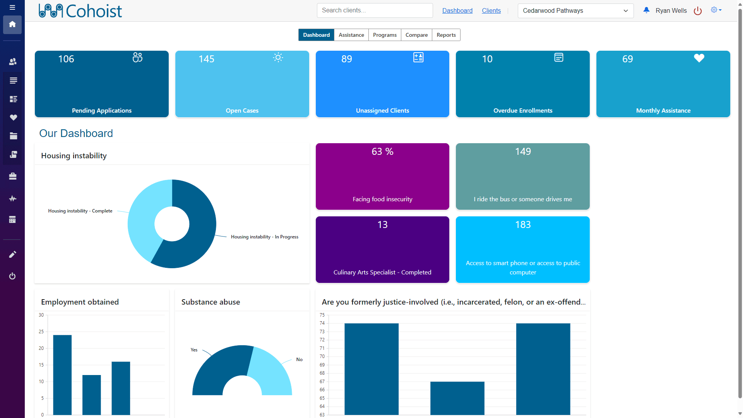This screenshot has height=418, width=743.
Task: Open the home icon in sidebar
Action: [x=12, y=24]
